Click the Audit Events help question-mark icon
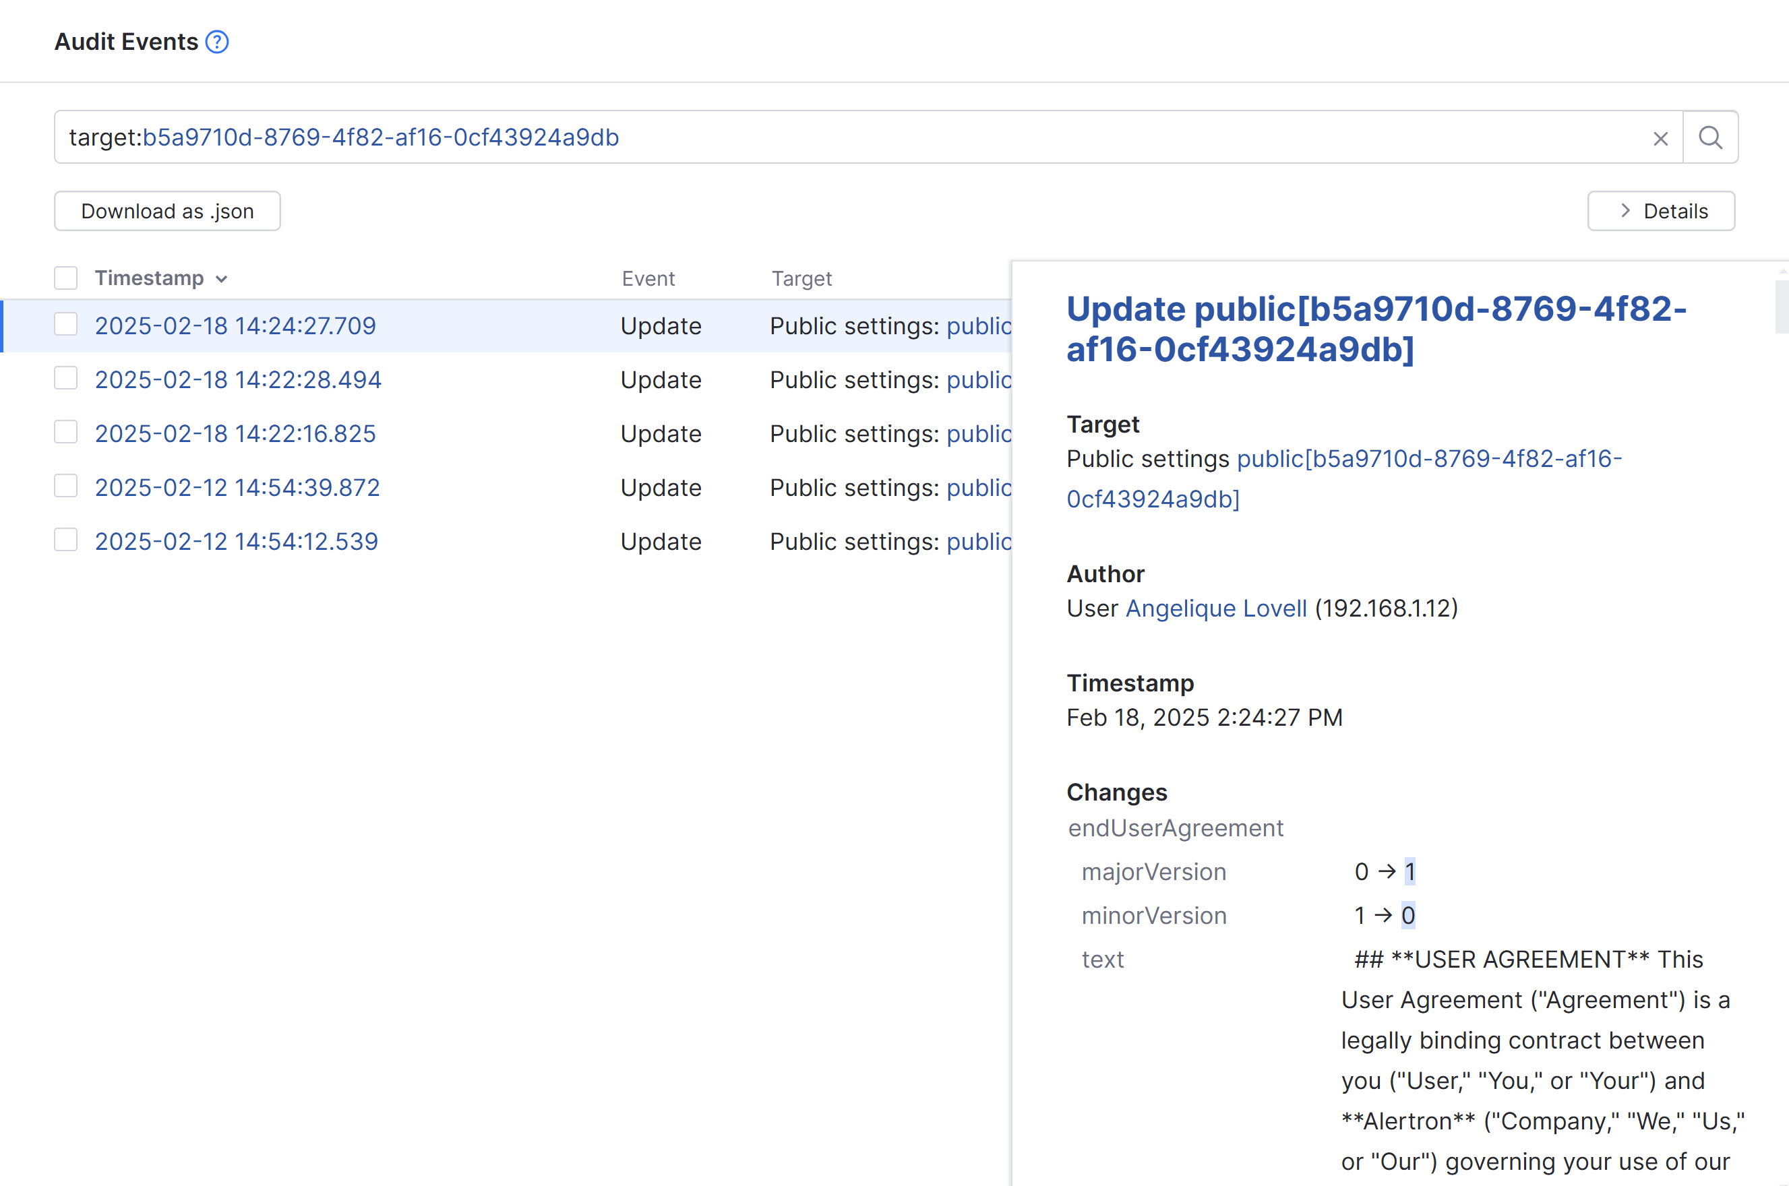The image size is (1789, 1186). 217,42
